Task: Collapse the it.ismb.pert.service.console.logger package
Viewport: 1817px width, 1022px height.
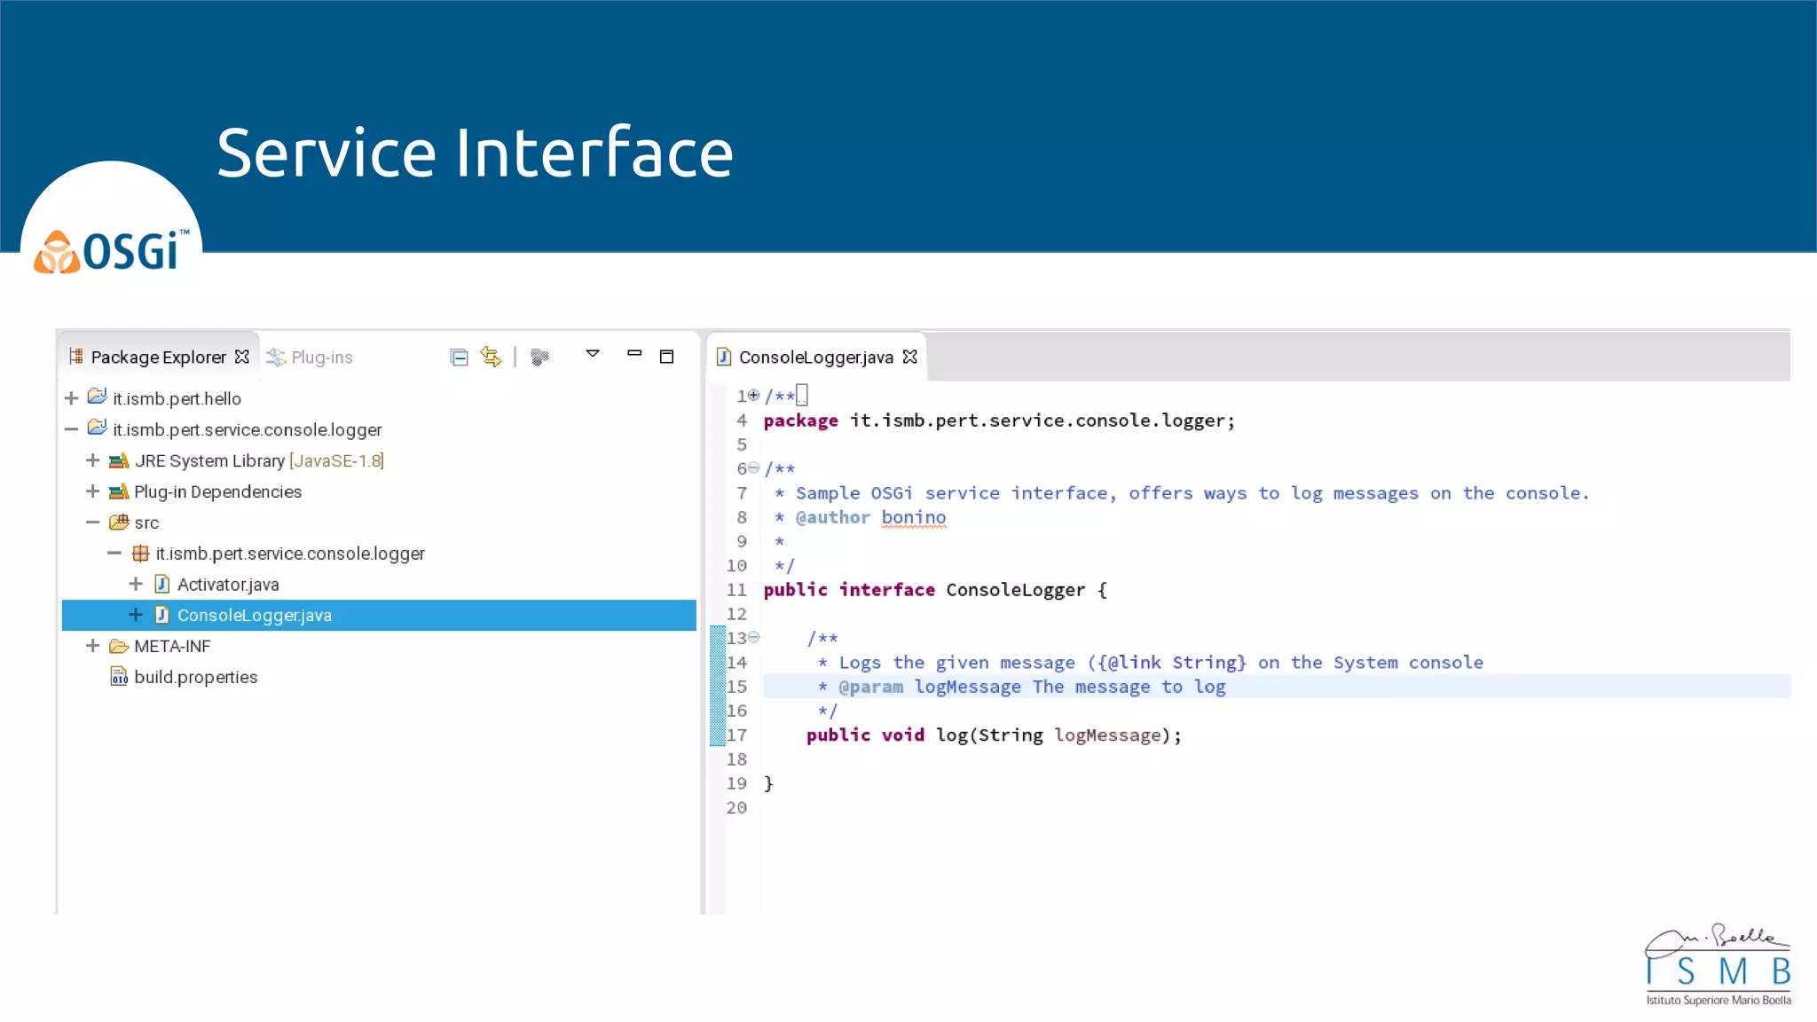Action: (114, 554)
